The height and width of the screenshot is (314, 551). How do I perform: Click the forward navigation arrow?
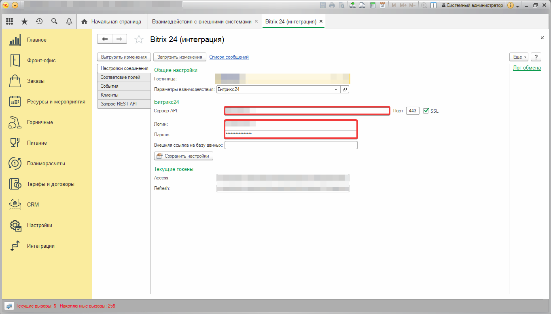pos(119,39)
